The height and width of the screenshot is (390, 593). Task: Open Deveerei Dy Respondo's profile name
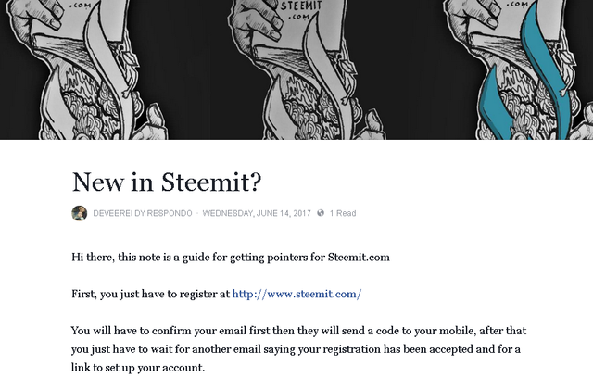click(143, 213)
